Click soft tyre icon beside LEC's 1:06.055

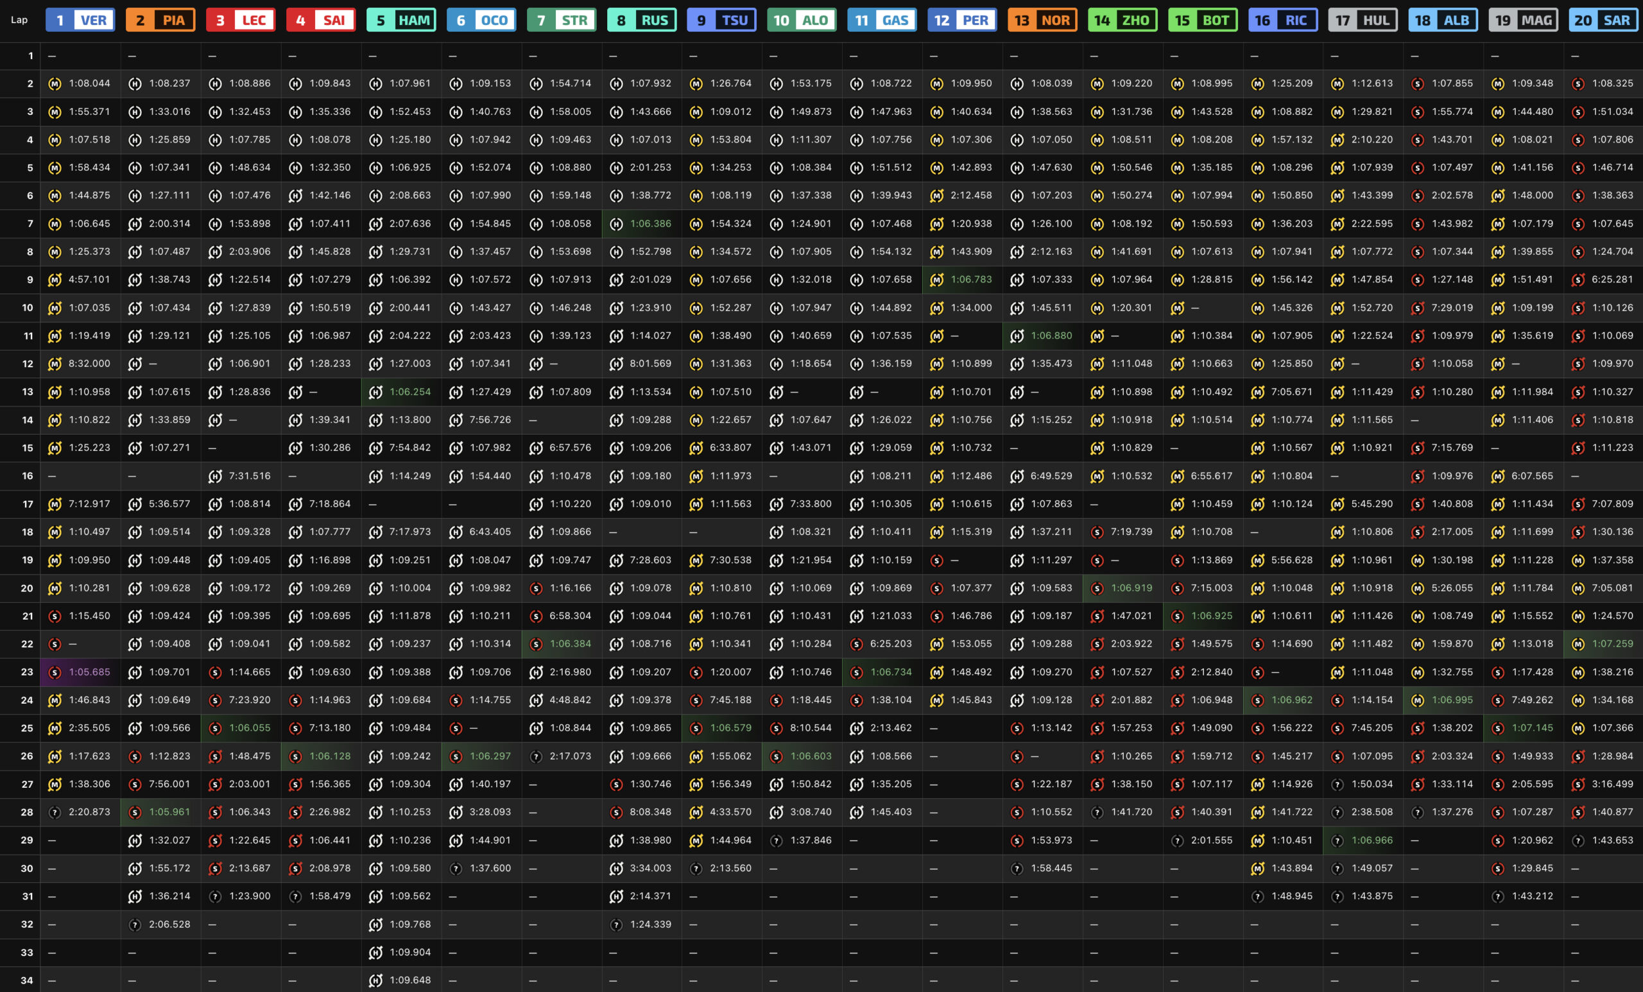click(215, 729)
